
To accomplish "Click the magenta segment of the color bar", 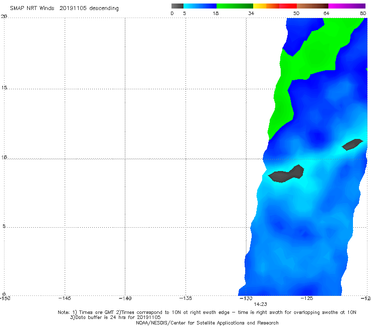I will coord(347,6).
